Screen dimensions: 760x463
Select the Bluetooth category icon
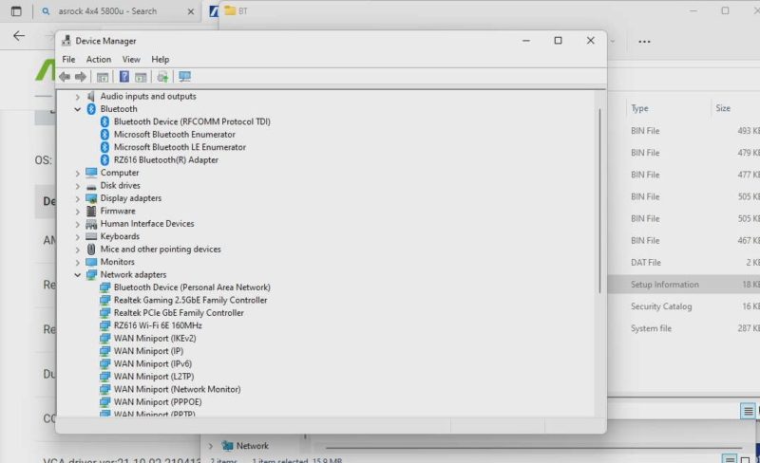91,109
